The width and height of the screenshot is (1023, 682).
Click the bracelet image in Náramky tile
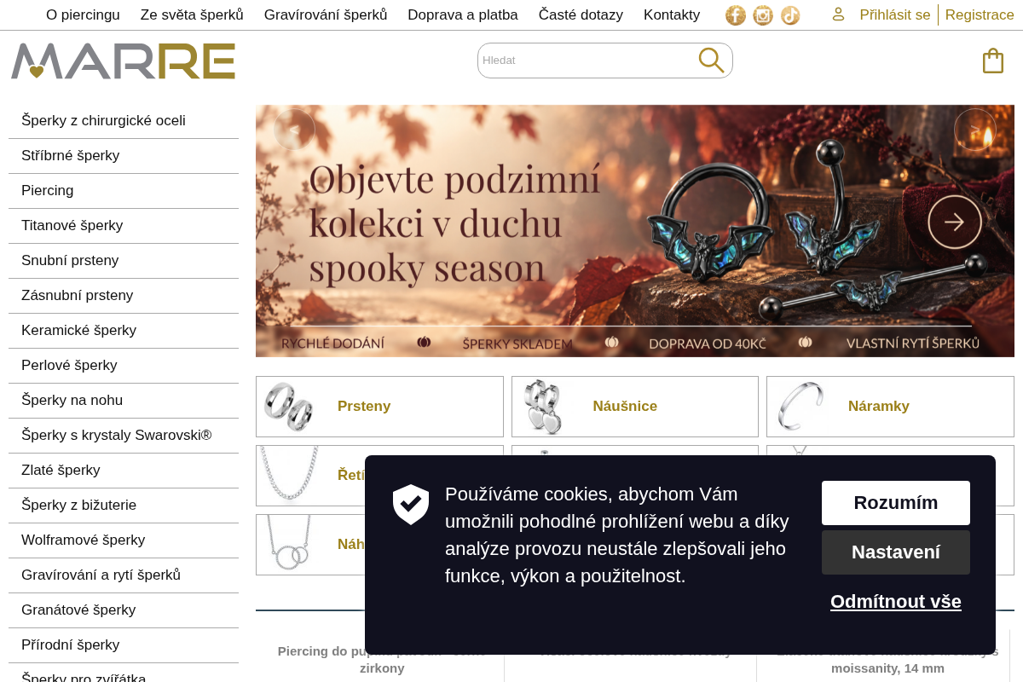tap(800, 407)
